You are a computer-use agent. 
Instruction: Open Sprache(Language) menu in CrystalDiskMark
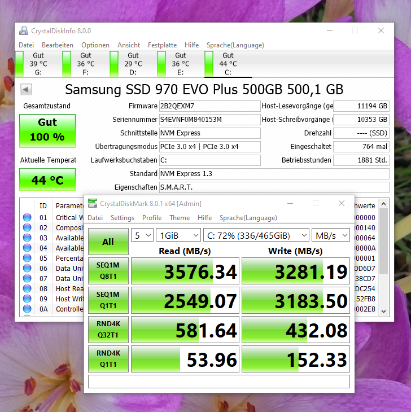click(248, 218)
